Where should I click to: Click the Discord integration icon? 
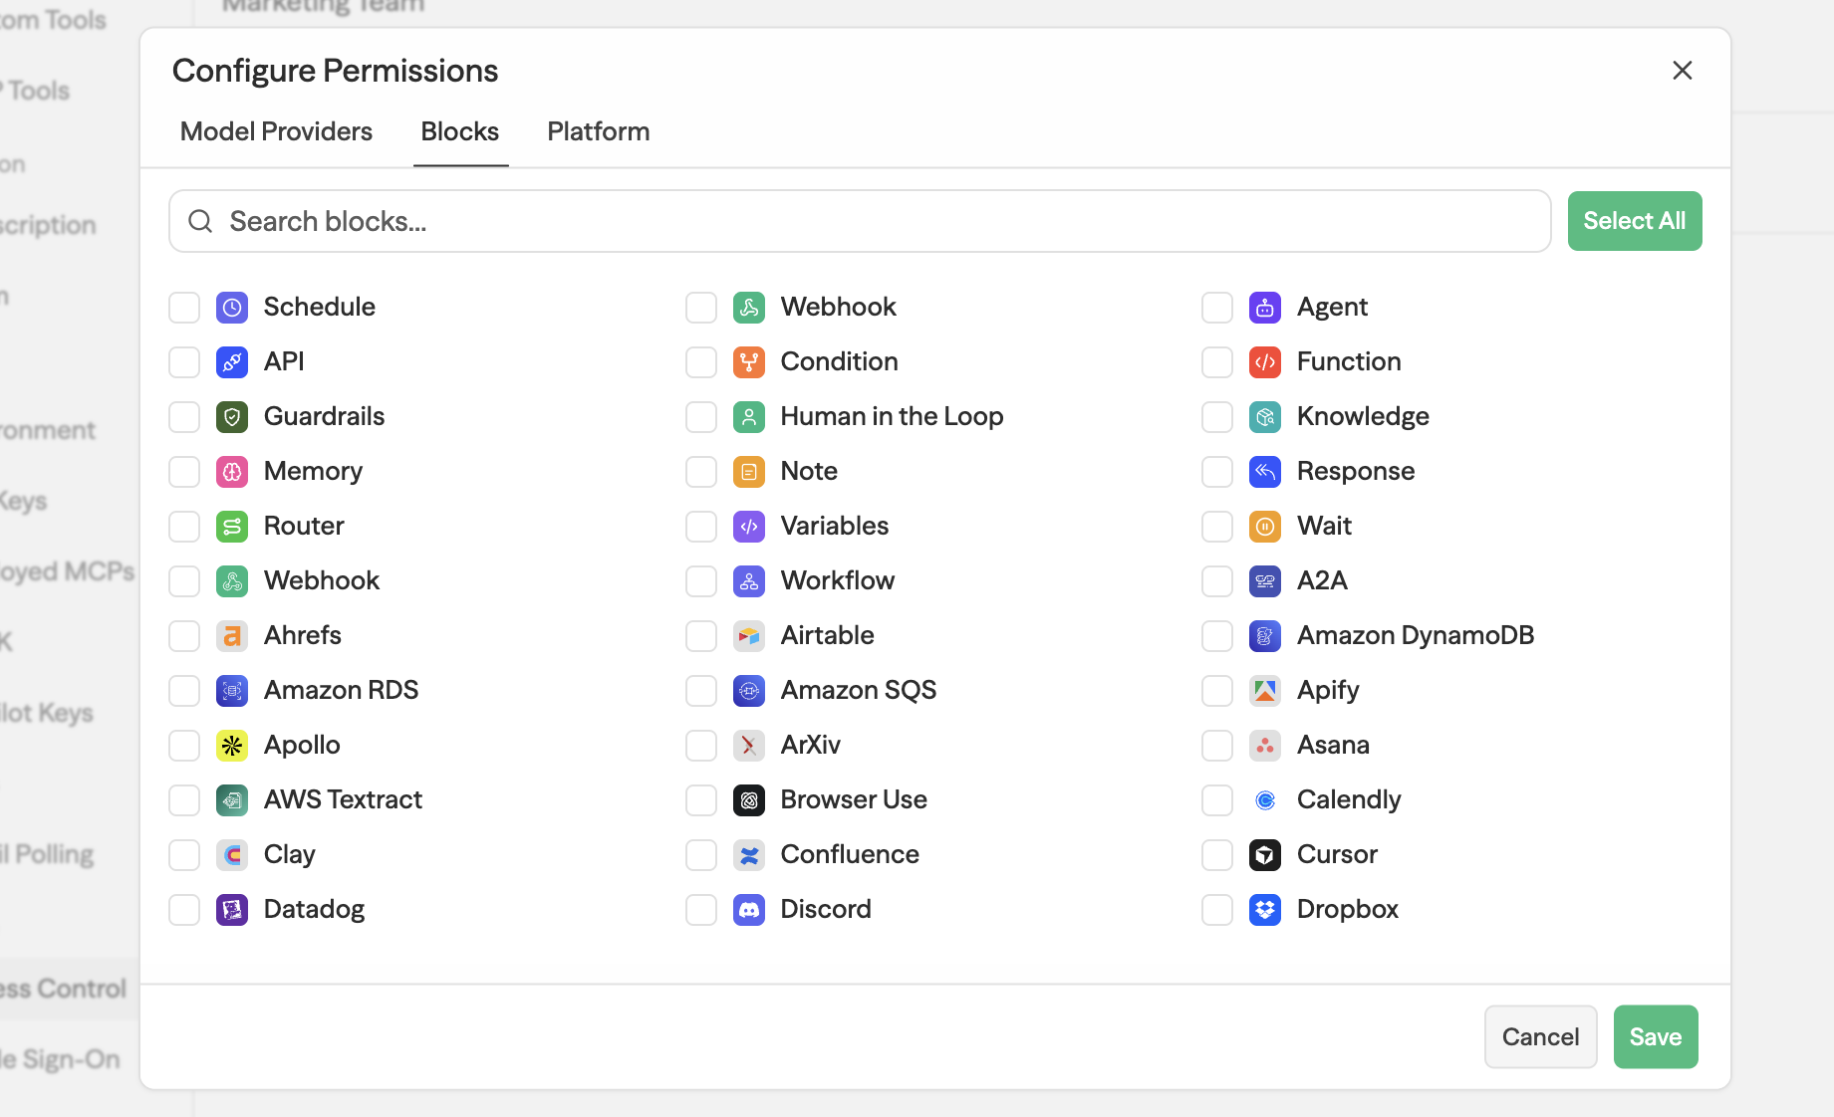point(748,910)
